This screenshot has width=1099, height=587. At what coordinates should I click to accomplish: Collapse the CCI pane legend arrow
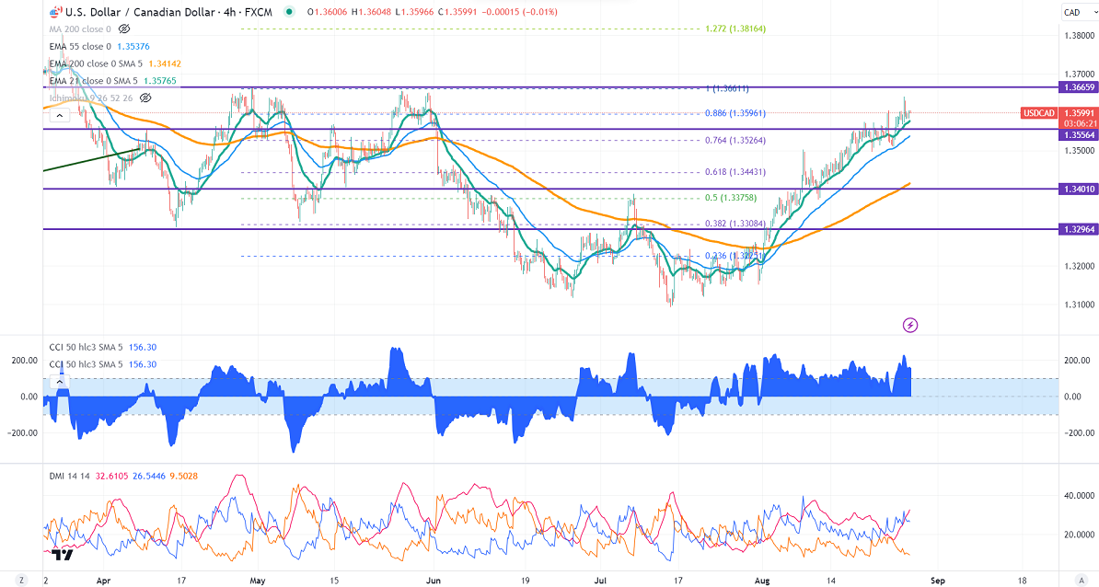(59, 380)
